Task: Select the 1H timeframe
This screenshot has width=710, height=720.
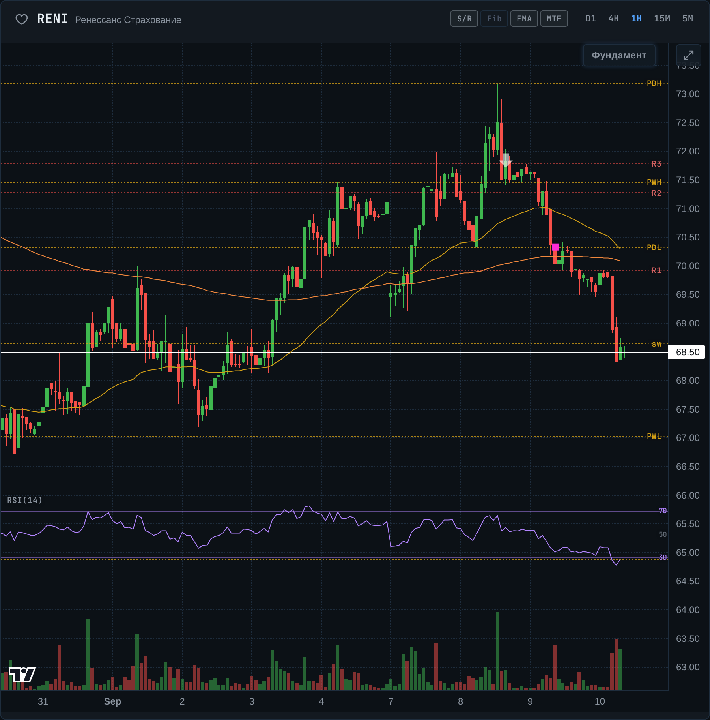Action: [x=636, y=19]
